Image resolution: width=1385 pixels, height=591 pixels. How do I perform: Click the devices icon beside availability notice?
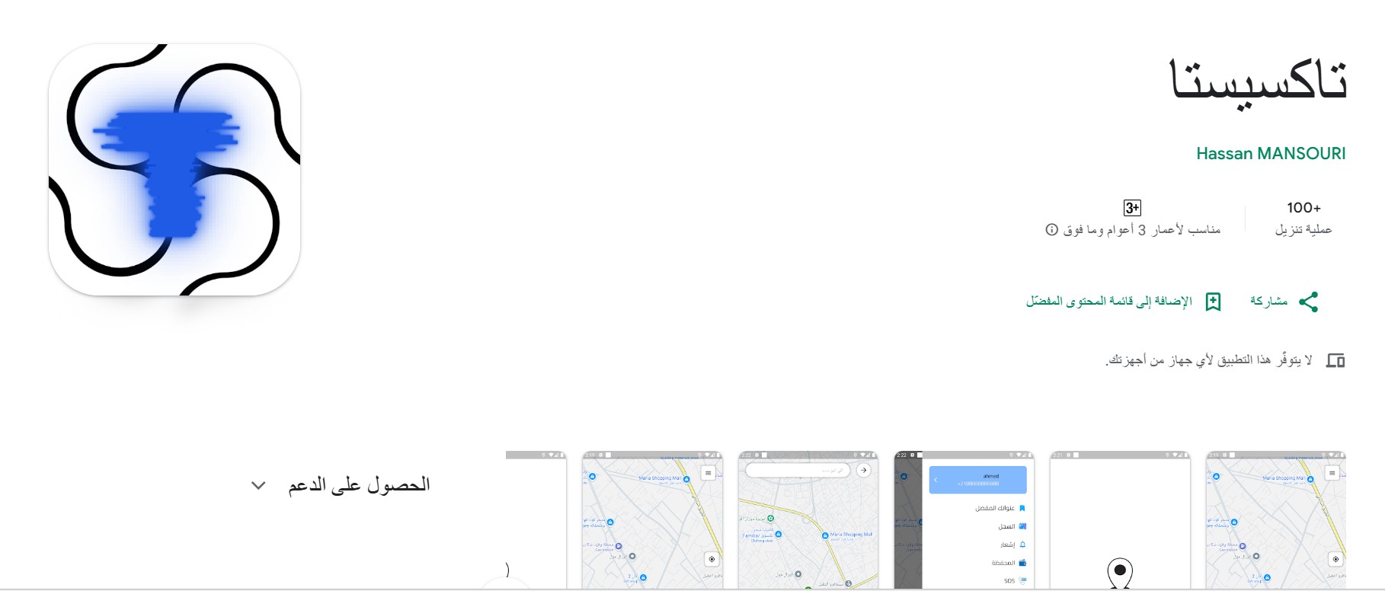point(1335,360)
